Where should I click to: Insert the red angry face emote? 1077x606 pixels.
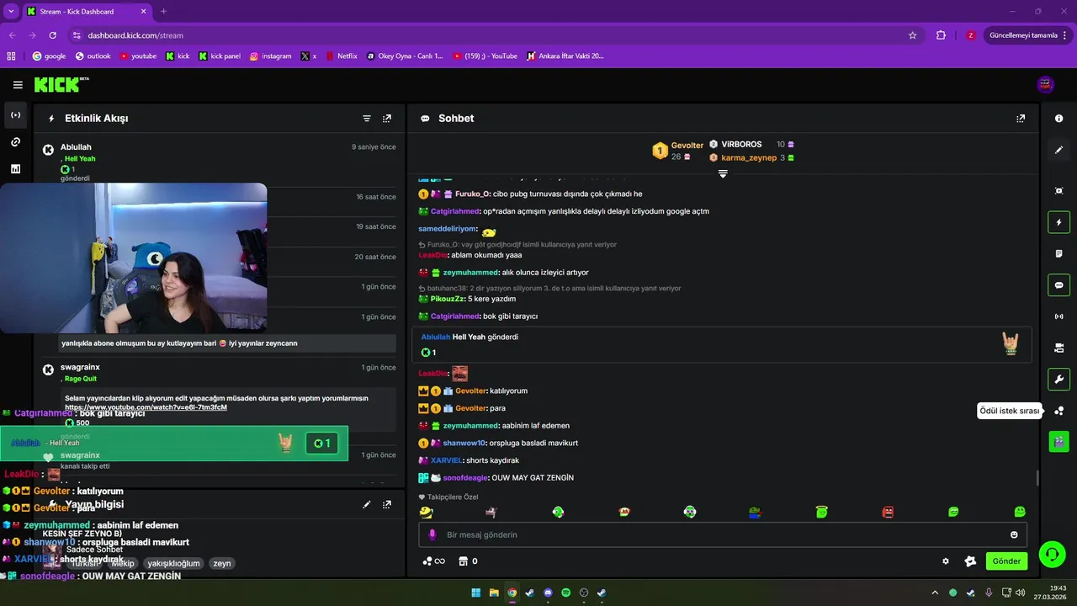[x=888, y=512]
